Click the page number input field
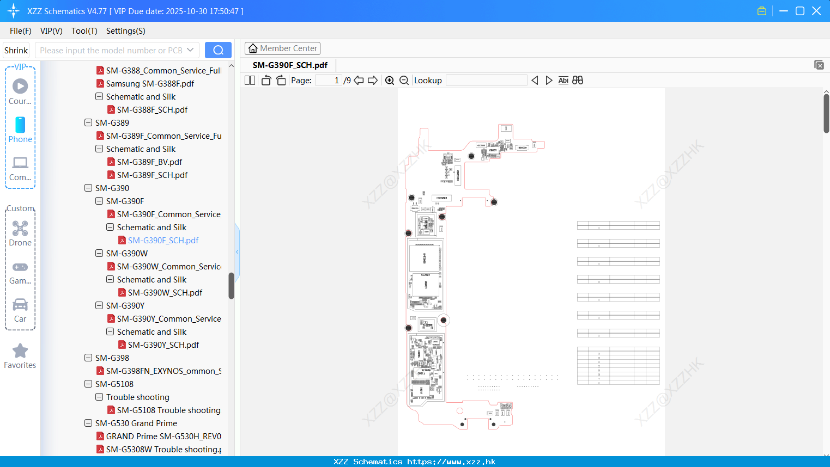This screenshot has width=830, height=467. click(329, 81)
